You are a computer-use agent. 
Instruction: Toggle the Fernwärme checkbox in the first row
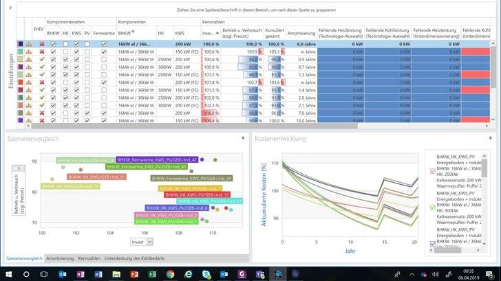(104, 43)
